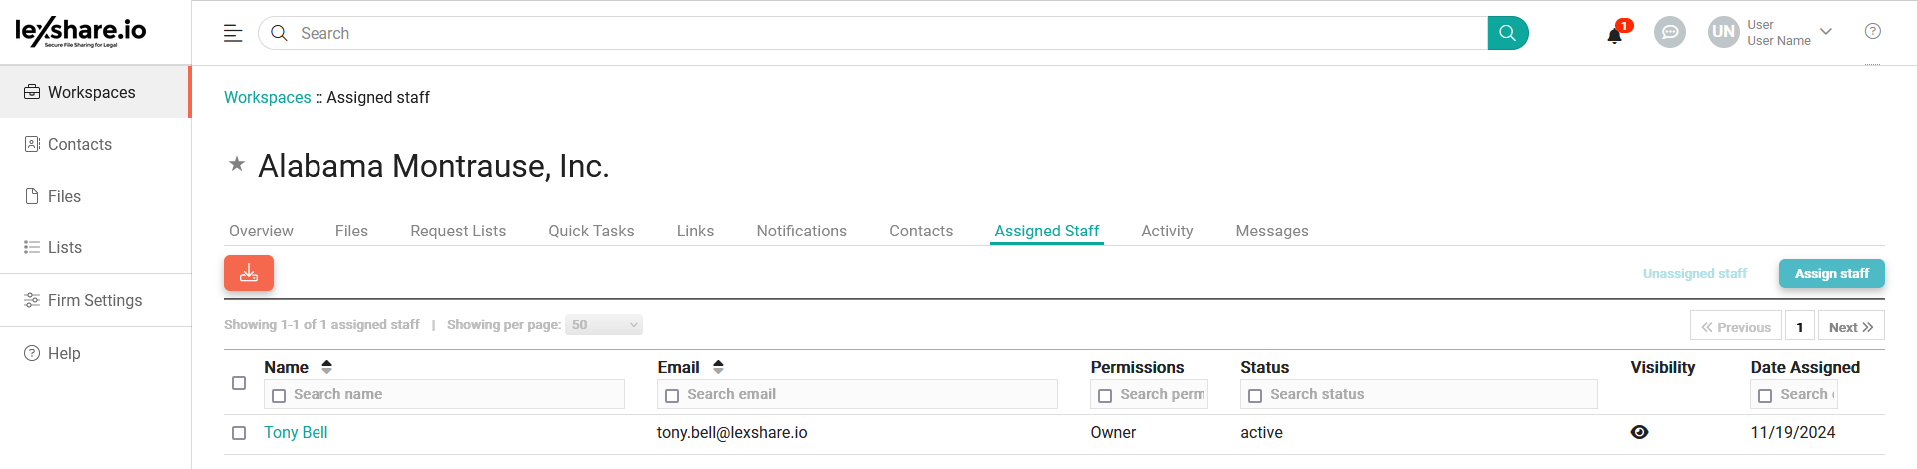1917x469 pixels.
Task: Sort staff by Name column arrows
Action: pos(326,367)
